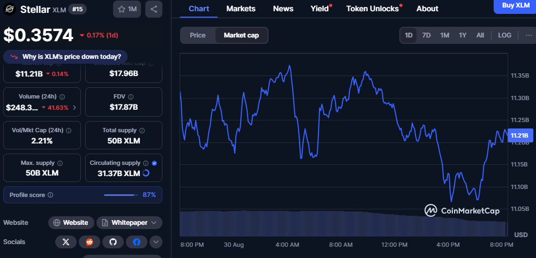Click the $17.96B unlocked market cap value
The image size is (536, 258).
click(123, 73)
